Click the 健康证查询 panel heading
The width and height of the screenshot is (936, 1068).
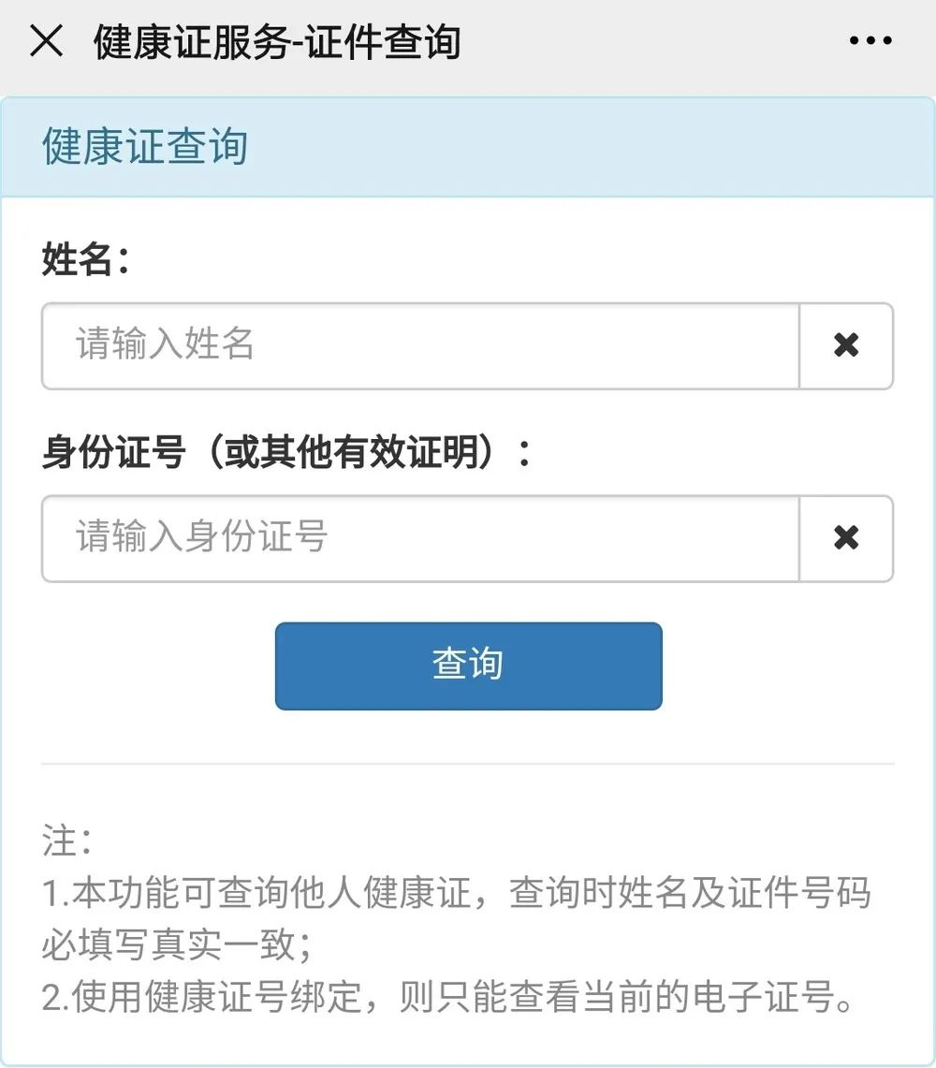tap(145, 148)
